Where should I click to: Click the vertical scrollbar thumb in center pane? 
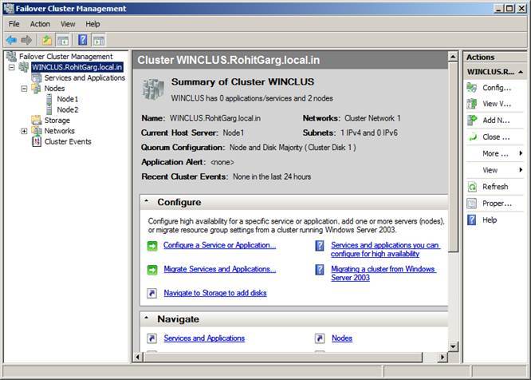pyautogui.click(x=453, y=156)
